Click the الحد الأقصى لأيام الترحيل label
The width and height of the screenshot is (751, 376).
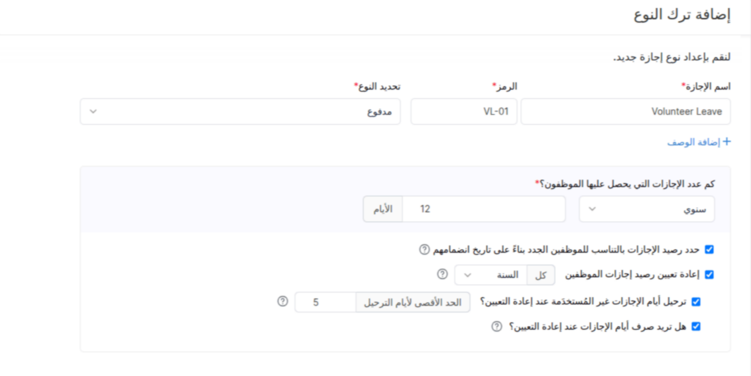coord(413,302)
